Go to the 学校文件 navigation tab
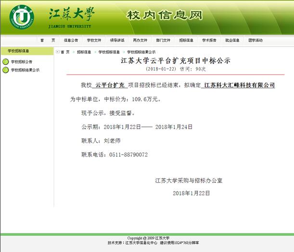Image resolution: width=294 pixels, height=252 pixels. point(94,40)
